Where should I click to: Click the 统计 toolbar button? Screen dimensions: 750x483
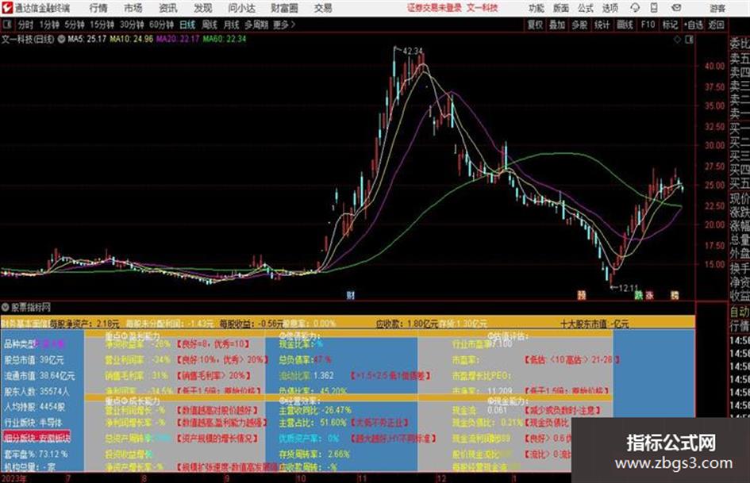pyautogui.click(x=602, y=25)
